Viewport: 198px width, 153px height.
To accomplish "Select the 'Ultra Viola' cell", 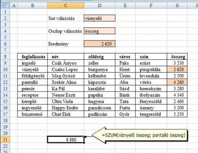I will coord(66,101).
